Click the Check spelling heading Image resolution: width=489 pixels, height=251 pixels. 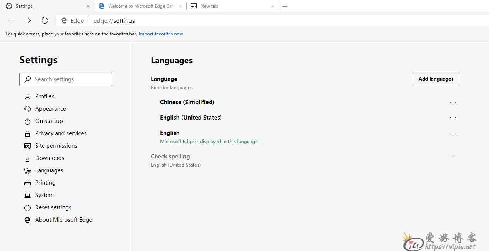pyautogui.click(x=170, y=157)
